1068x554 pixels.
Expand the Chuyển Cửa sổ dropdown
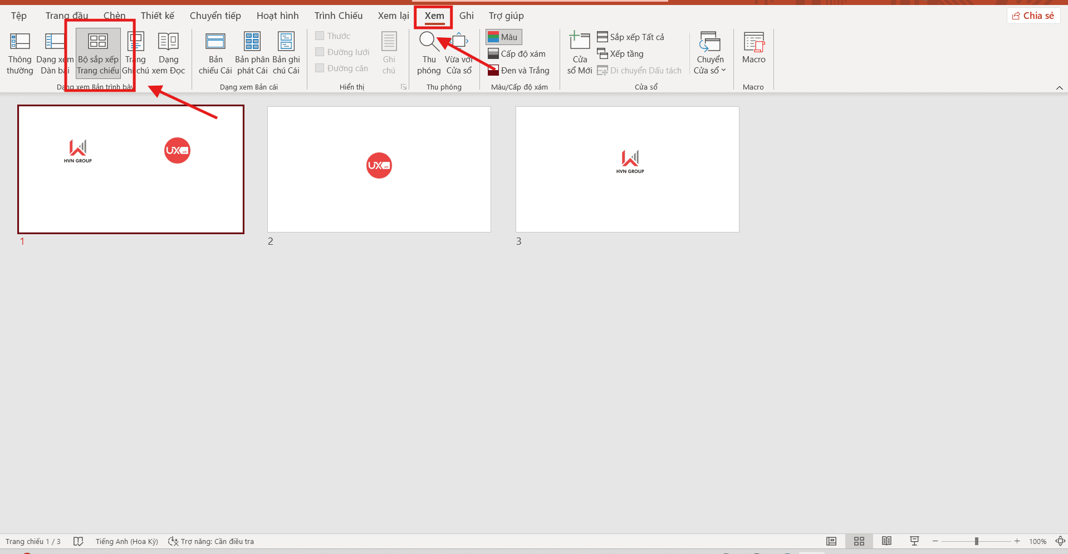tap(710, 52)
